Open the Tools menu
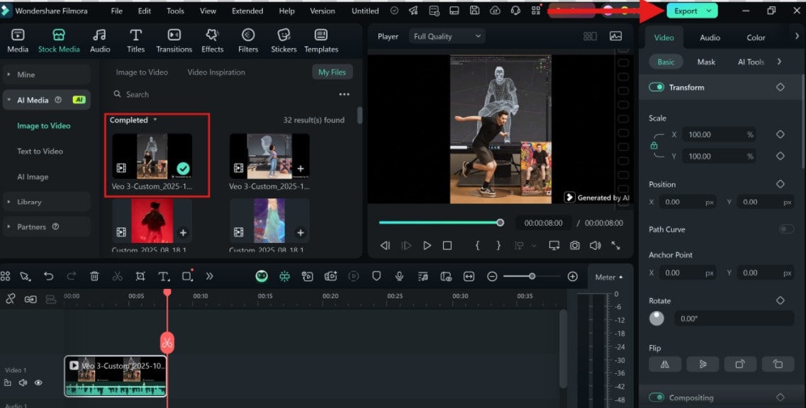 [175, 11]
